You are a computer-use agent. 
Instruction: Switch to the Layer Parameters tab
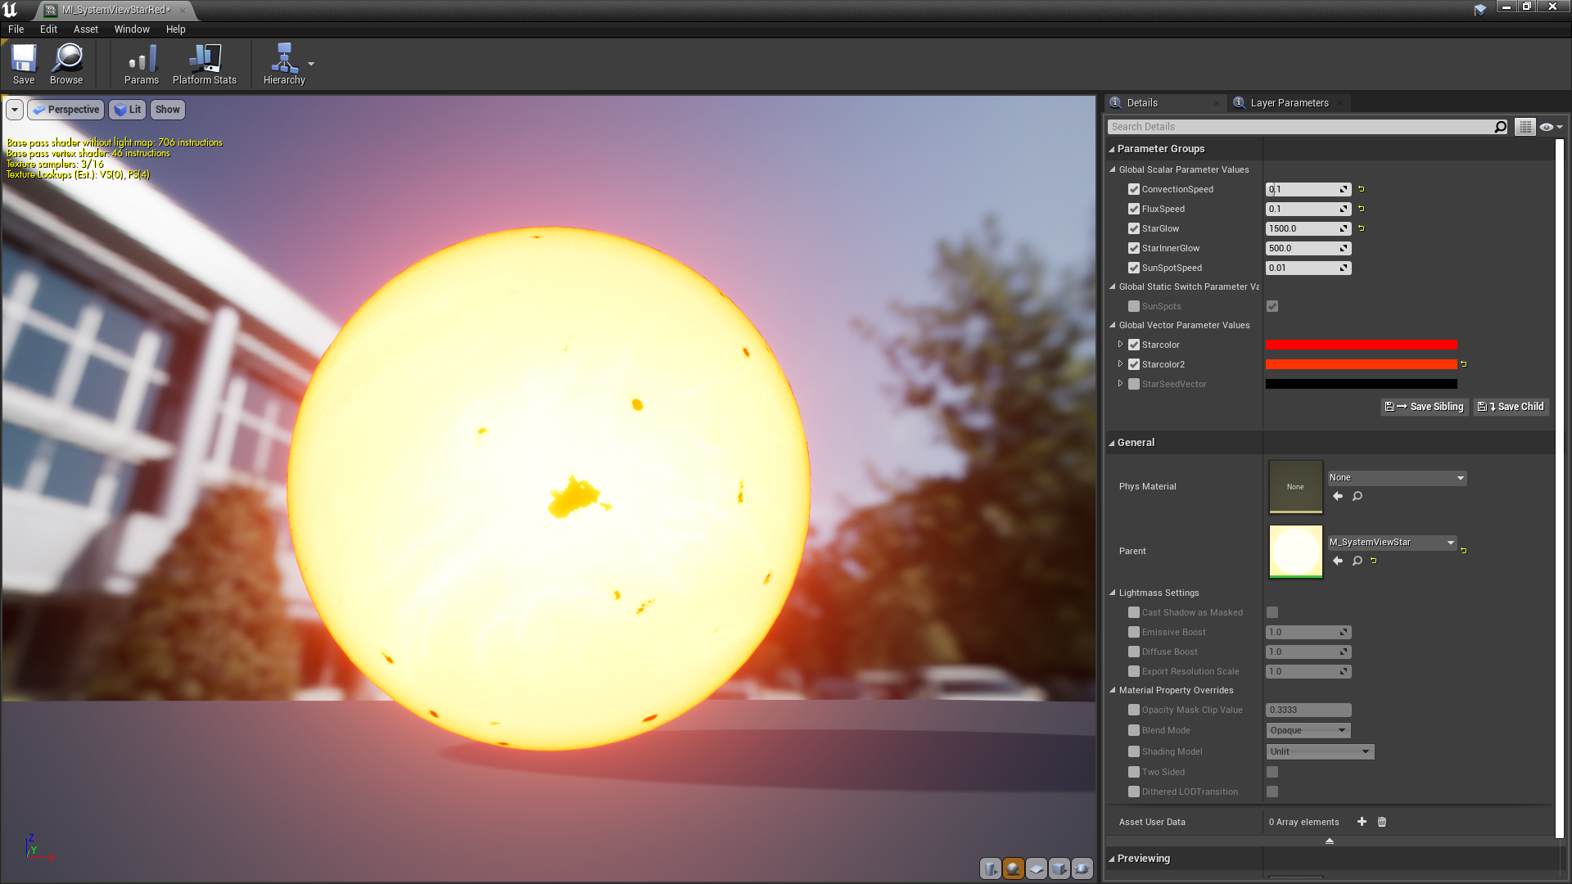coord(1288,103)
